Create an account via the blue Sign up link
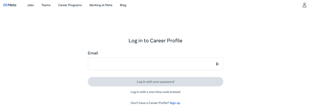Image resolution: width=317 pixels, height=112 pixels. [x=175, y=103]
